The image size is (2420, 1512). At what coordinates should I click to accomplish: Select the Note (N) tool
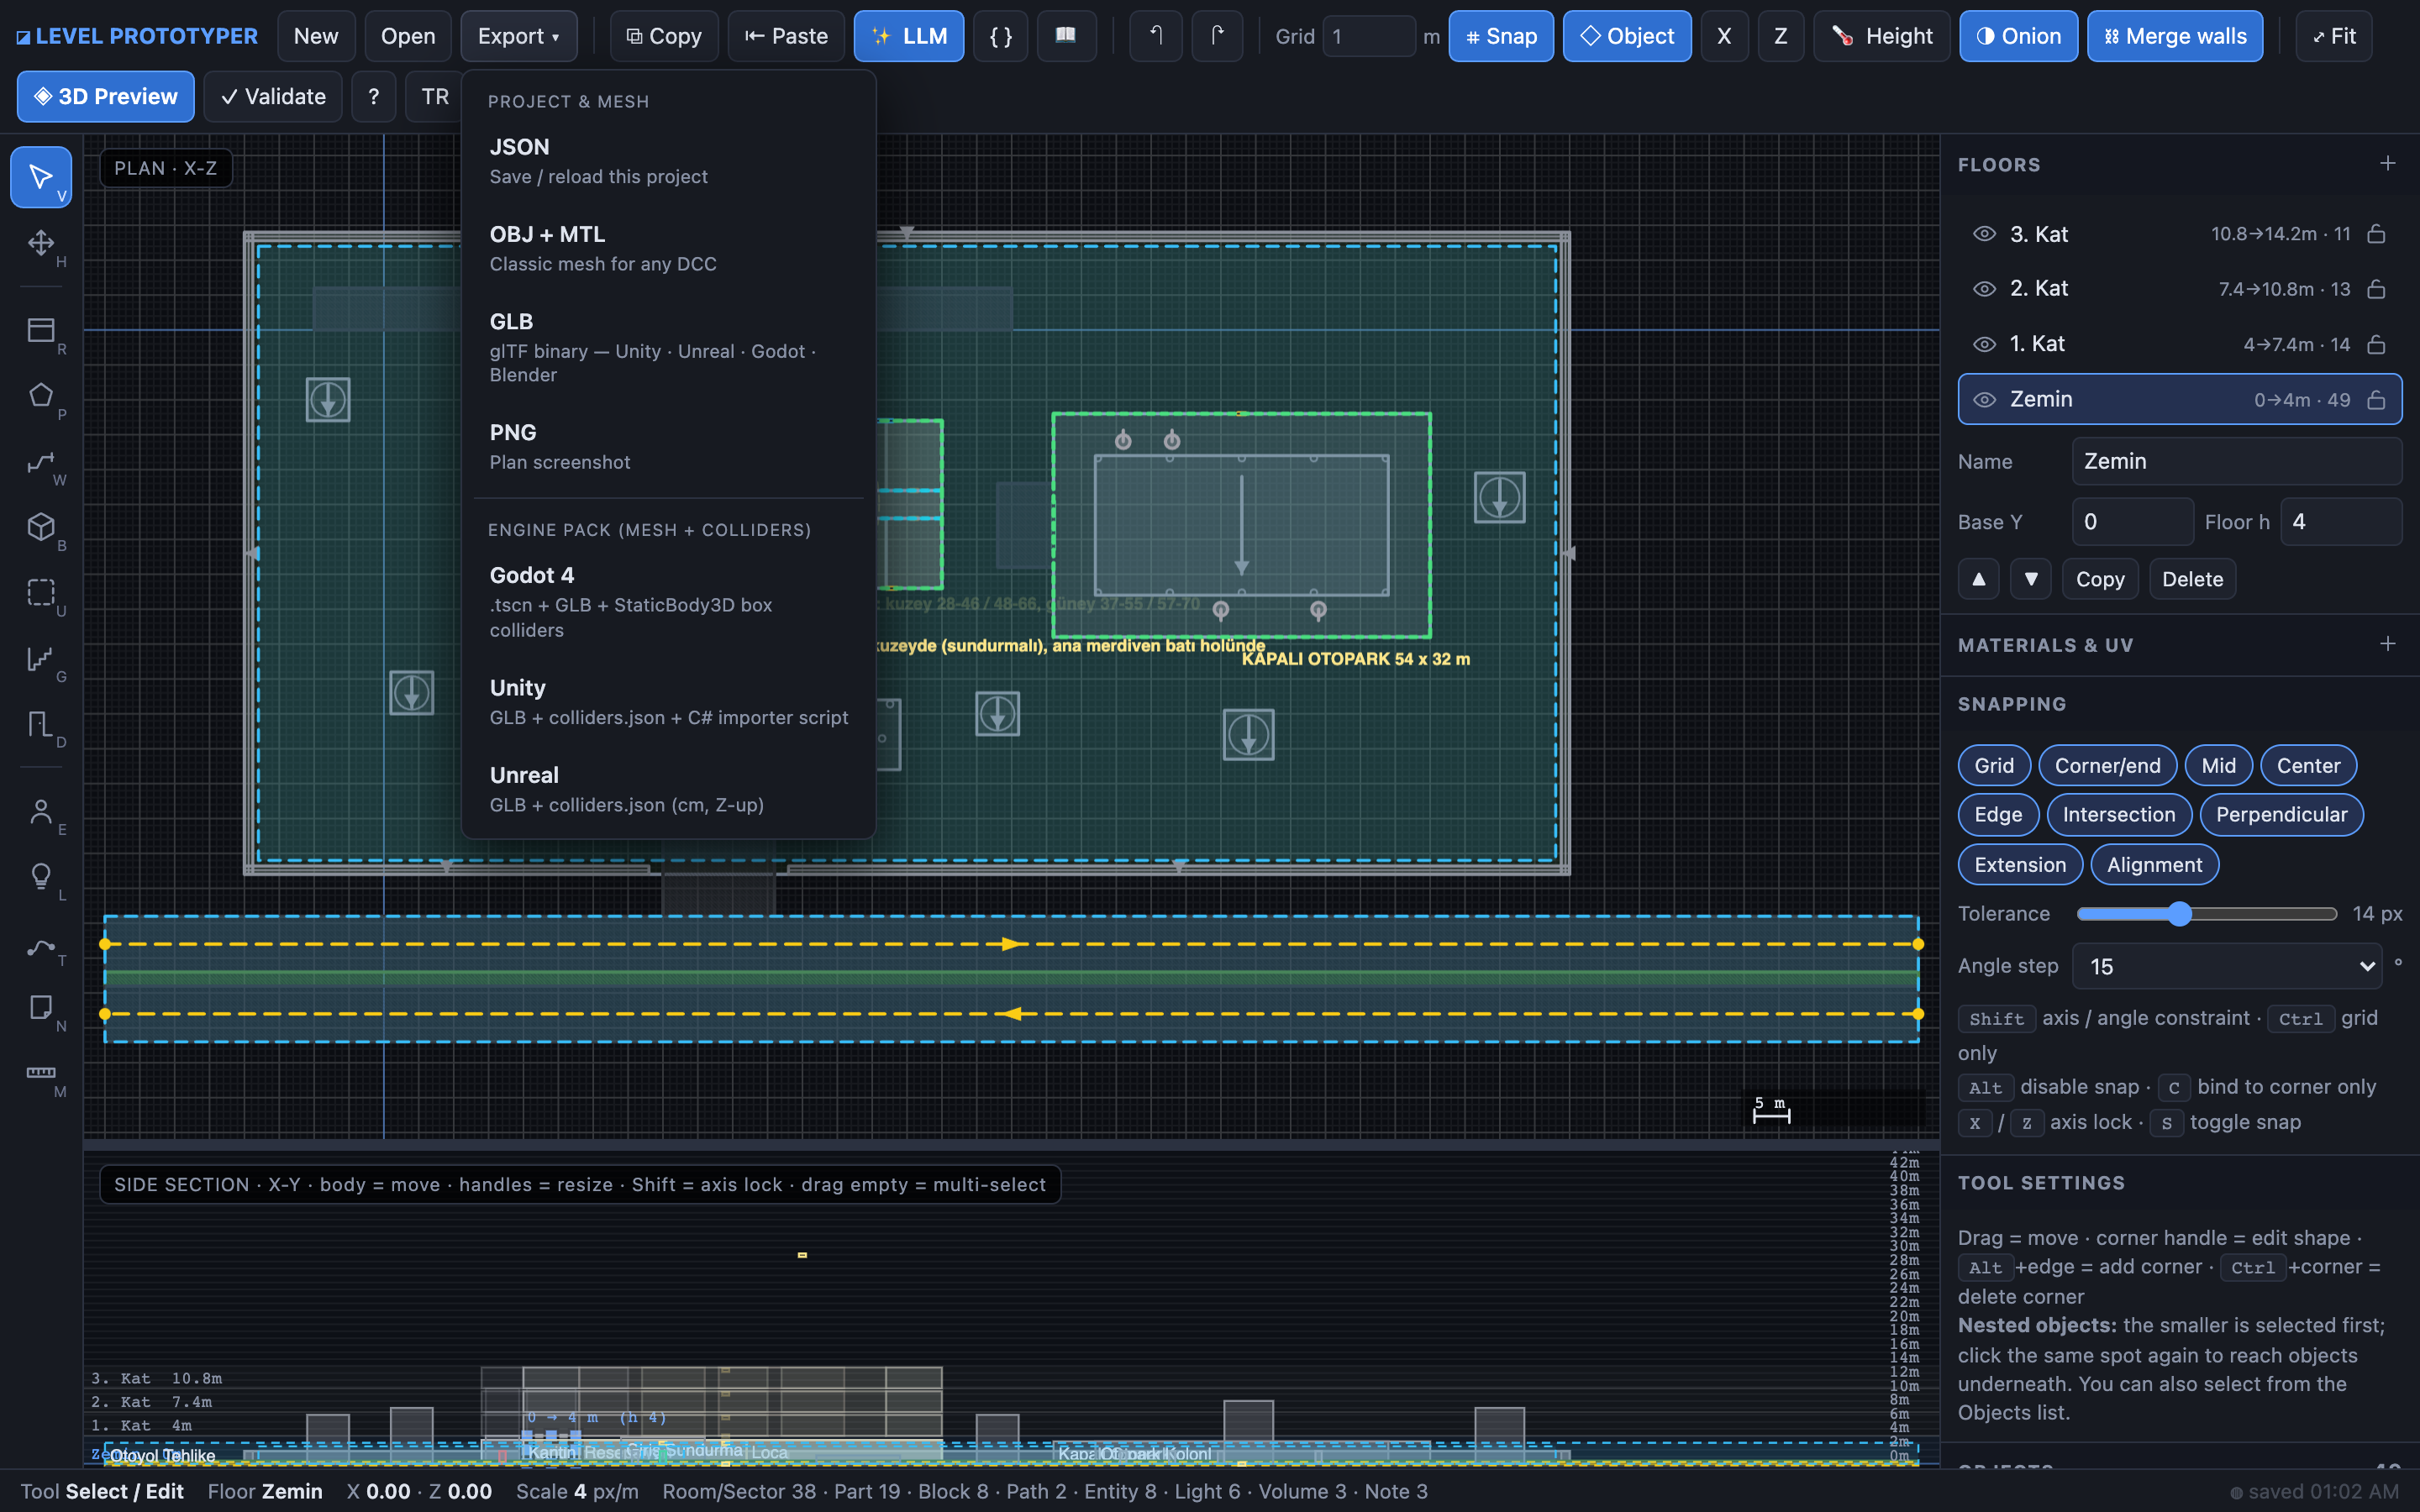click(x=41, y=1007)
